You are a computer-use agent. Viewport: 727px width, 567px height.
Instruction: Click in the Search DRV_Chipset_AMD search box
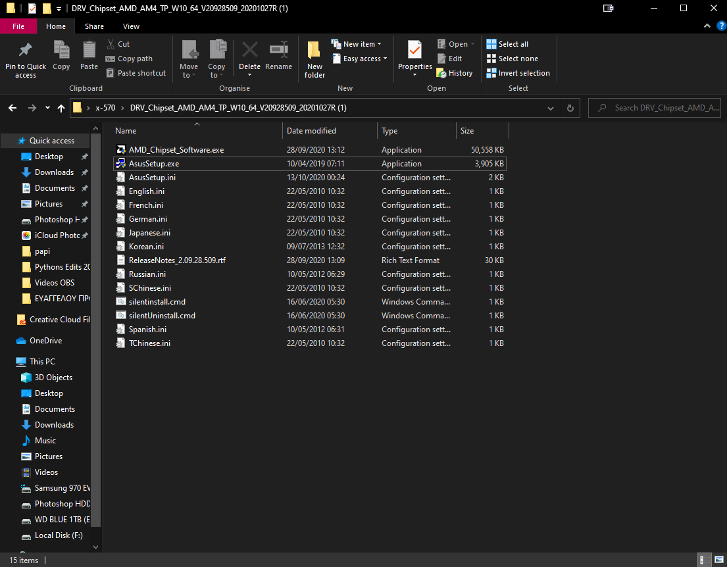[x=654, y=108]
